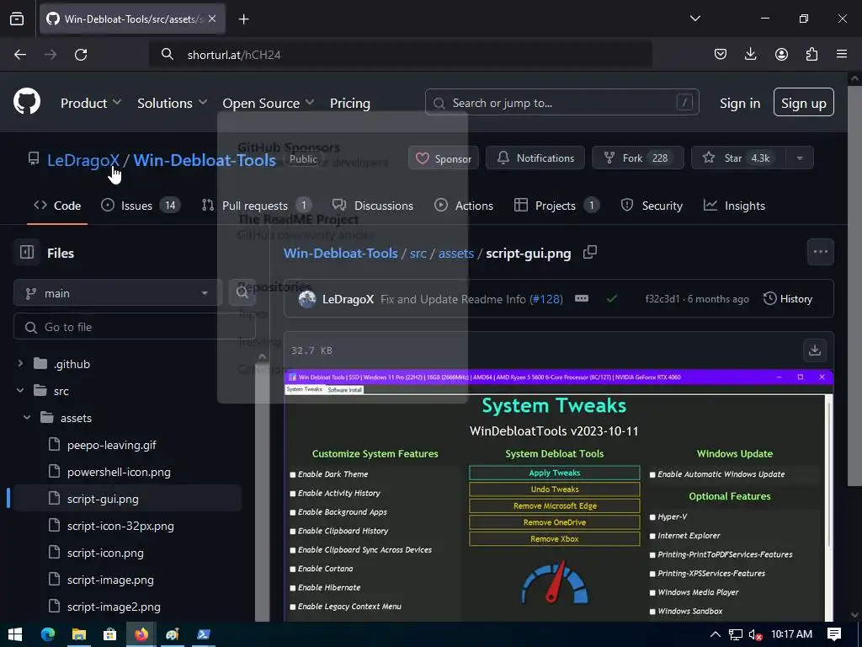
Task: Open Firefox account profile icon
Action: (781, 54)
